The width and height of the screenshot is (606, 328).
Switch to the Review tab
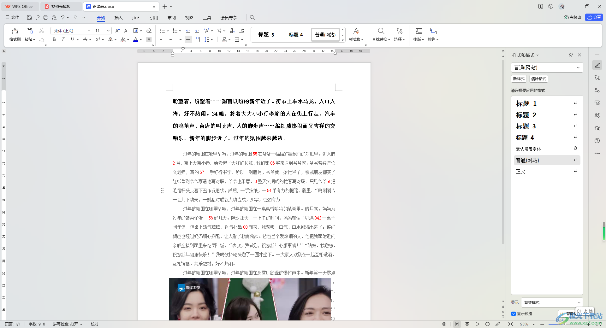point(171,18)
